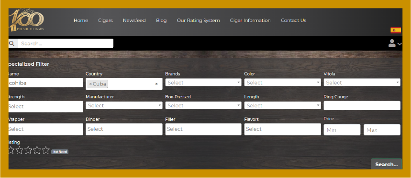Select the fifth rating star

[x=45, y=150]
